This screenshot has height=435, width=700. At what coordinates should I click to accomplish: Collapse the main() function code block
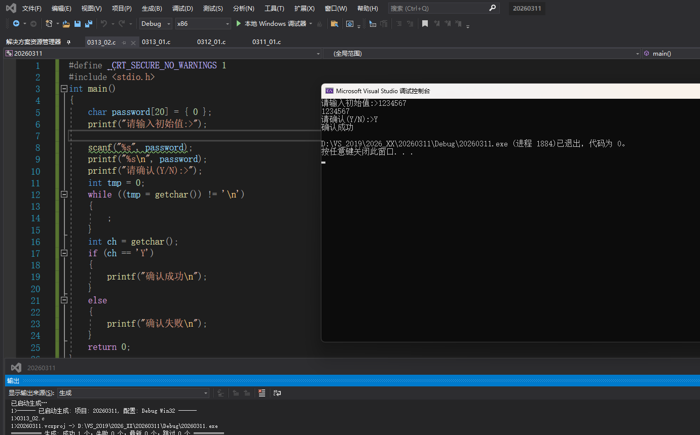64,89
